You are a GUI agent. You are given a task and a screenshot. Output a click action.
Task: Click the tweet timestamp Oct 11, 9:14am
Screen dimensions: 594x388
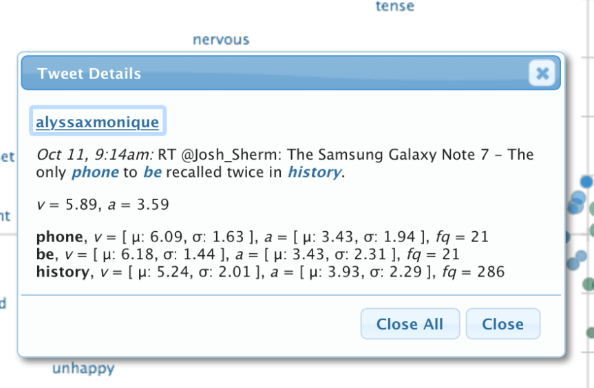coord(96,155)
